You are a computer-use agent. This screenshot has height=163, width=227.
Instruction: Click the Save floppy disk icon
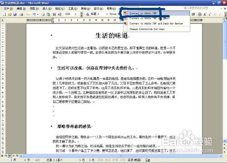(x=15, y=14)
